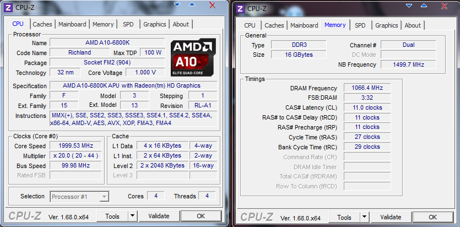Click the Specification field with Radeon HD Graphics

(133, 85)
